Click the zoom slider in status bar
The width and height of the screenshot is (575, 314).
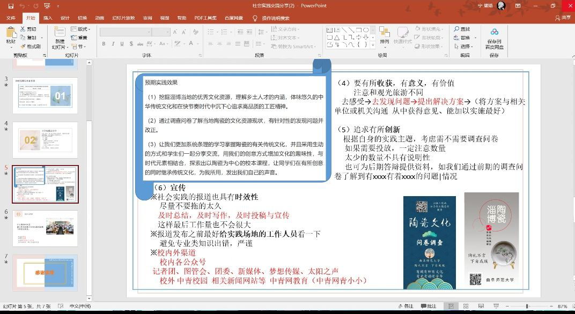527,306
